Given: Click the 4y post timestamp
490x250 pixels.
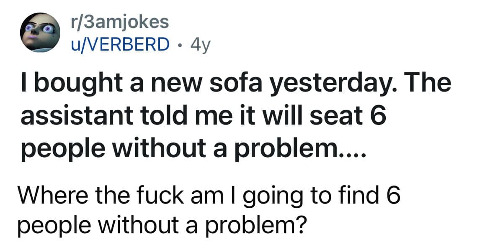Looking at the screenshot, I should tap(200, 44).
